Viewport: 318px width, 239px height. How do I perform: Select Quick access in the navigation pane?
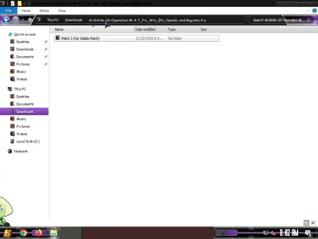pyautogui.click(x=25, y=34)
